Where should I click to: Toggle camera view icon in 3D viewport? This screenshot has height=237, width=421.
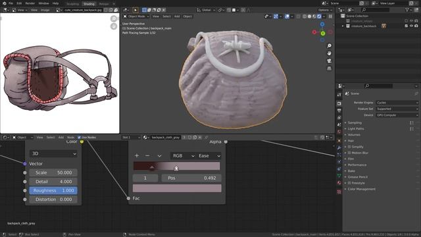(329, 61)
